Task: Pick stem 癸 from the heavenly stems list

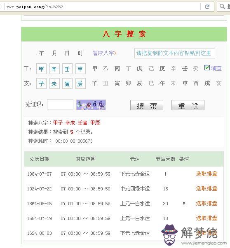Action: [196, 68]
